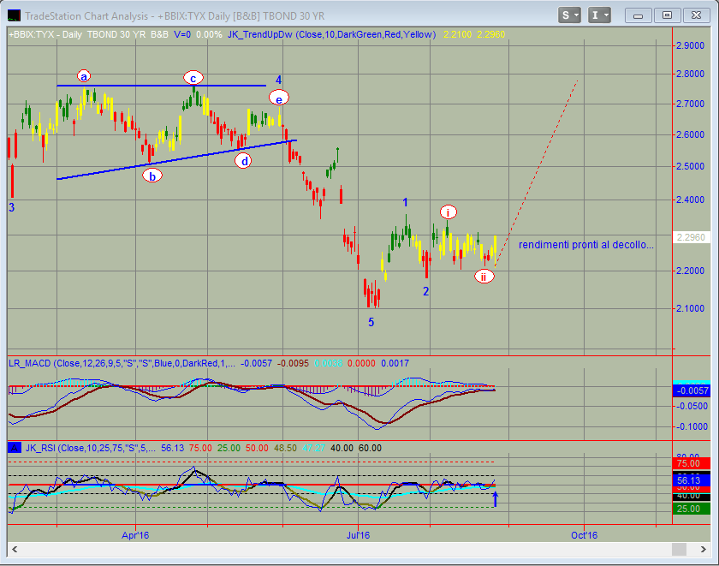Select the circled wave label 'a'
719x566 pixels.
click(x=84, y=76)
